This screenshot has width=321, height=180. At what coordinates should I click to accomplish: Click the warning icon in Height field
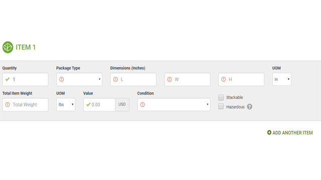click(224, 79)
